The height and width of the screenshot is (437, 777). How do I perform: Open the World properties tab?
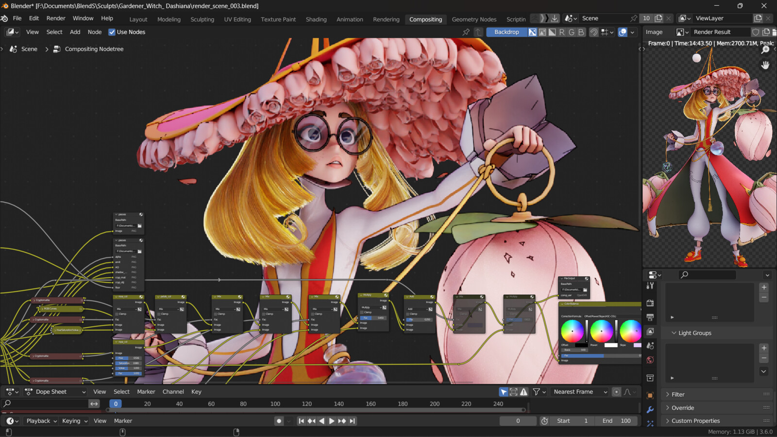point(650,360)
